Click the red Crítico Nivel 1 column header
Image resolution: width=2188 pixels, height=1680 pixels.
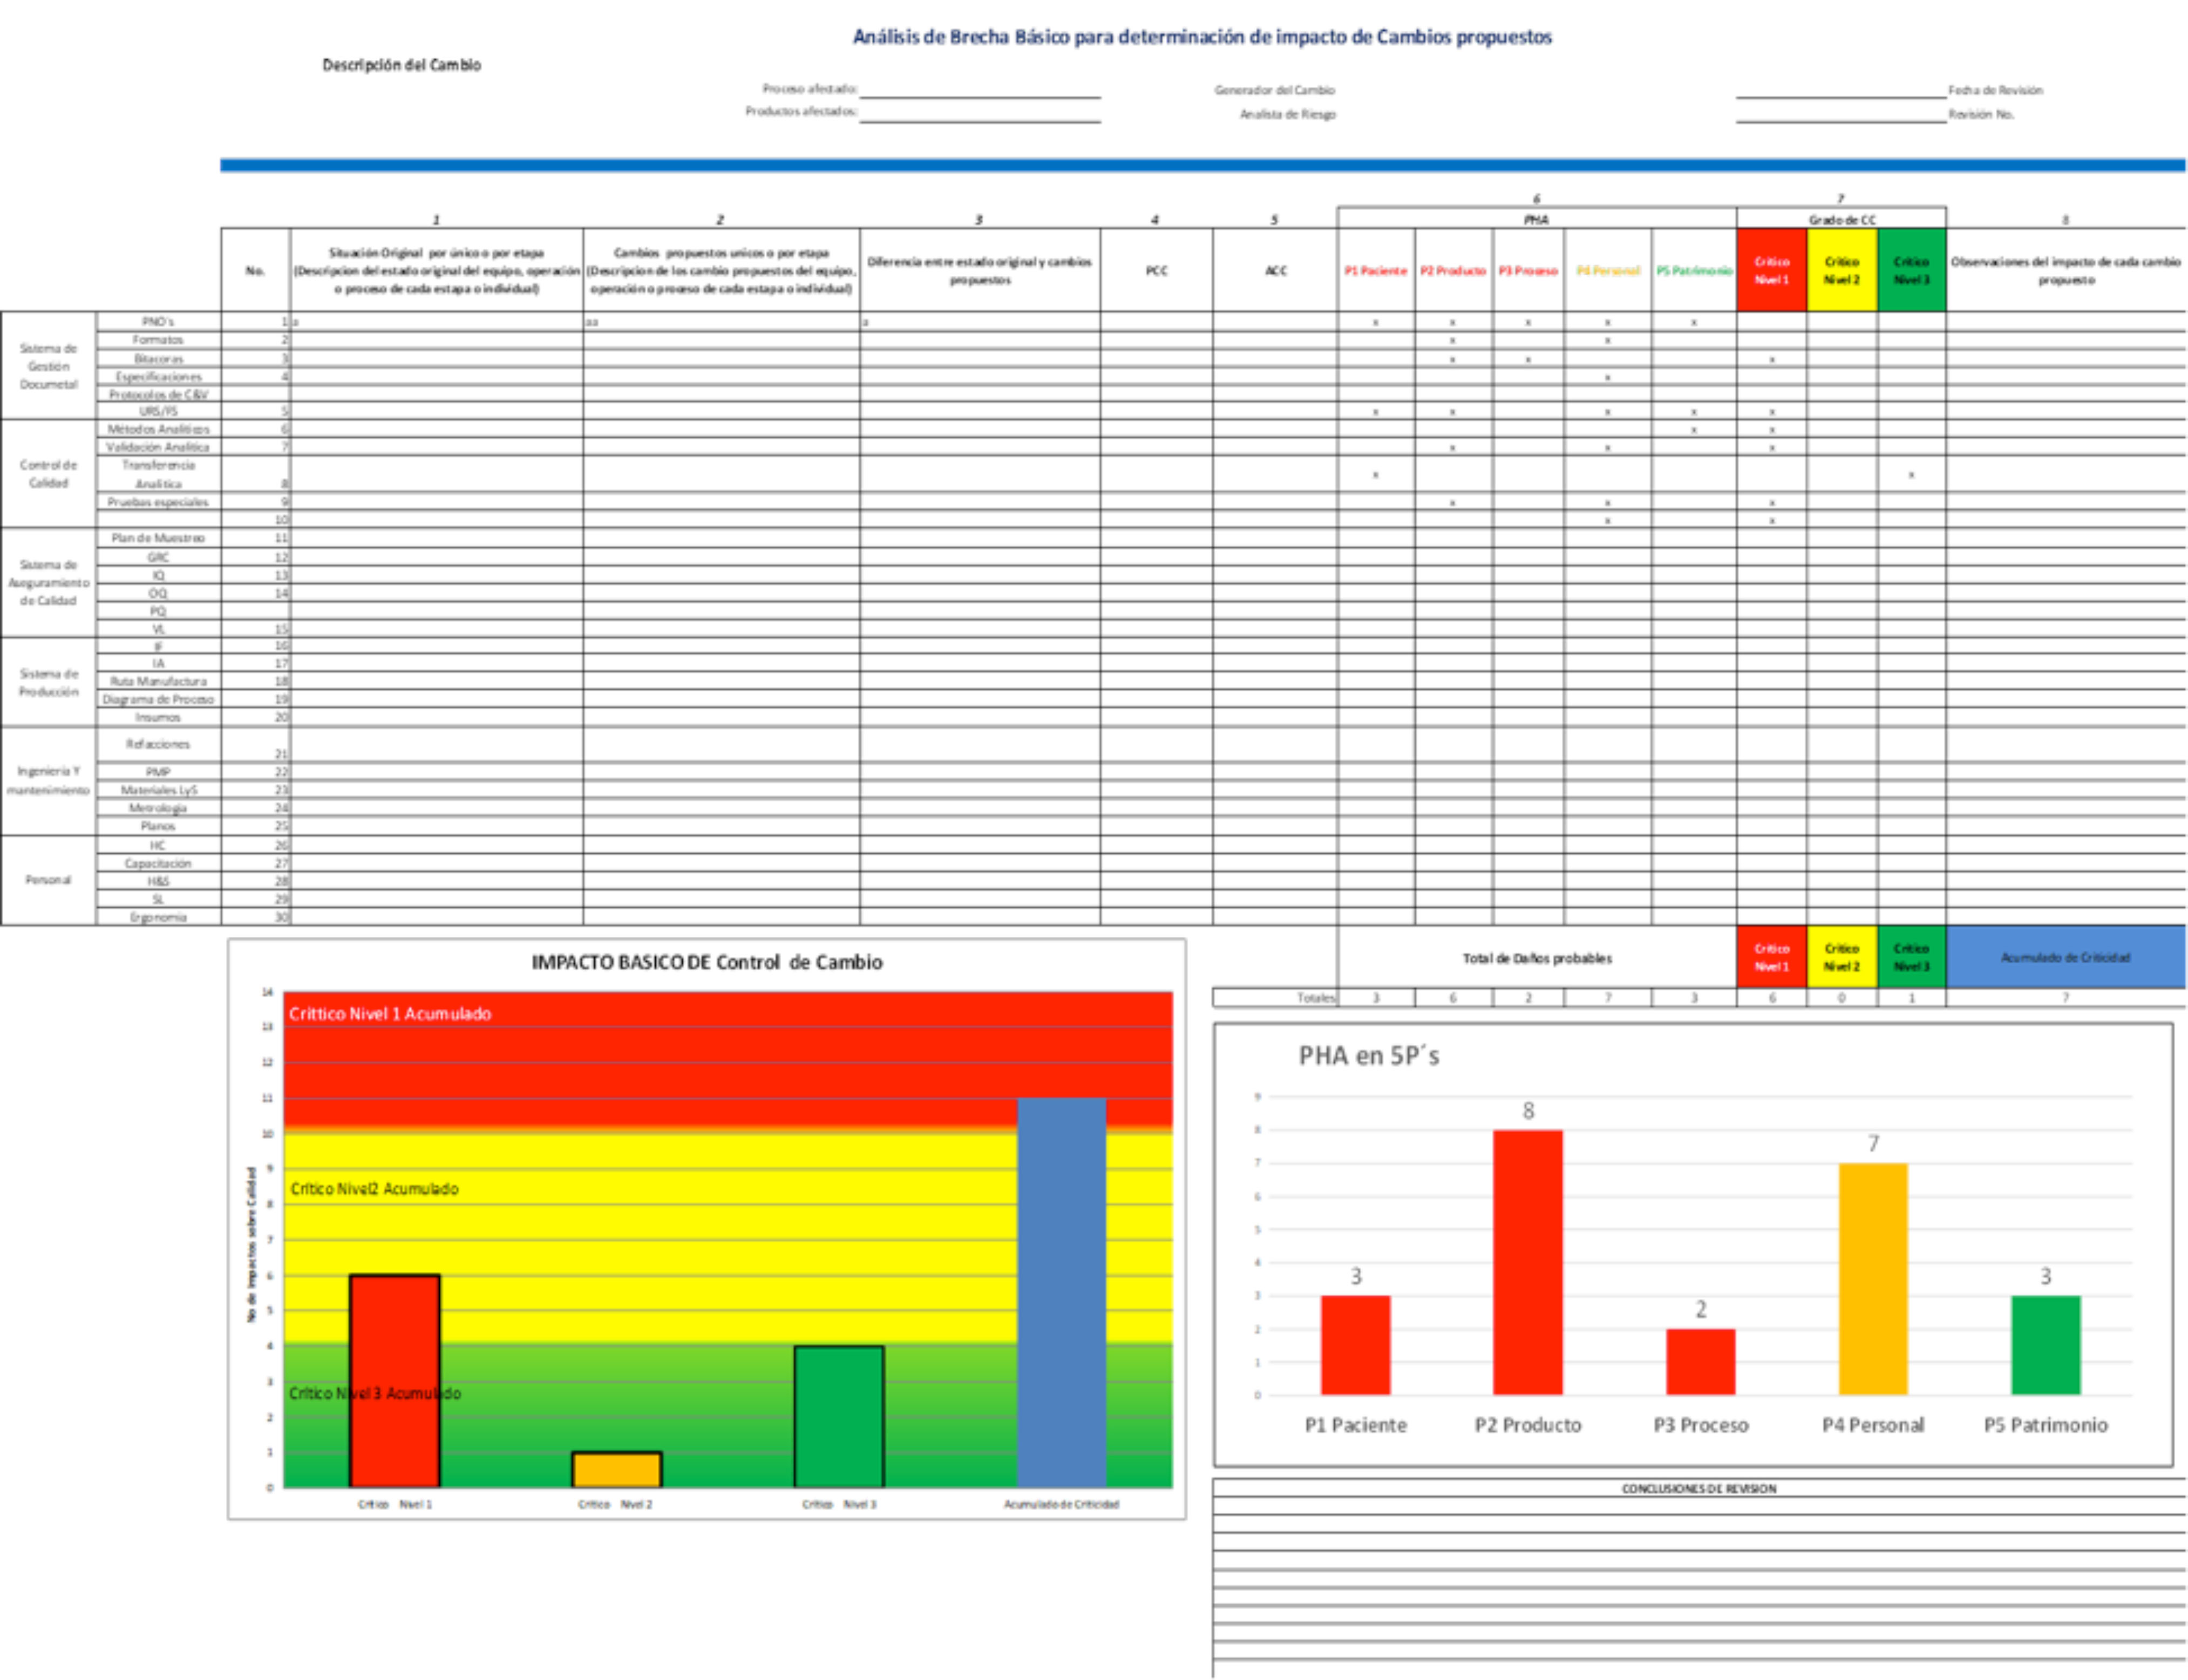(1771, 270)
